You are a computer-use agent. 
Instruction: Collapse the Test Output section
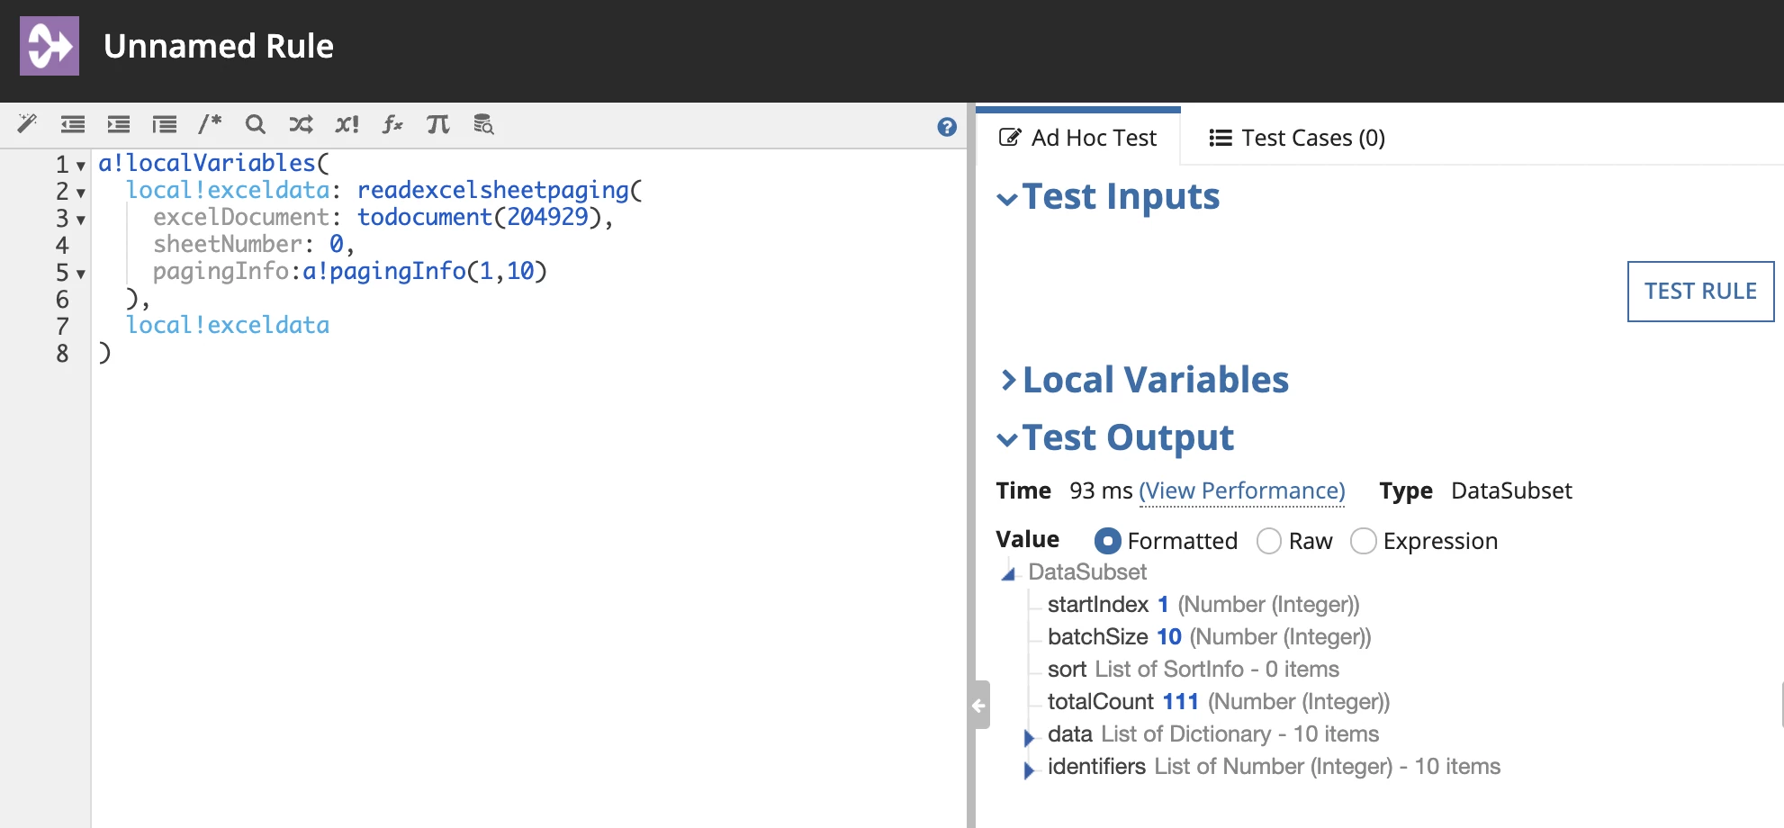pyautogui.click(x=1007, y=440)
